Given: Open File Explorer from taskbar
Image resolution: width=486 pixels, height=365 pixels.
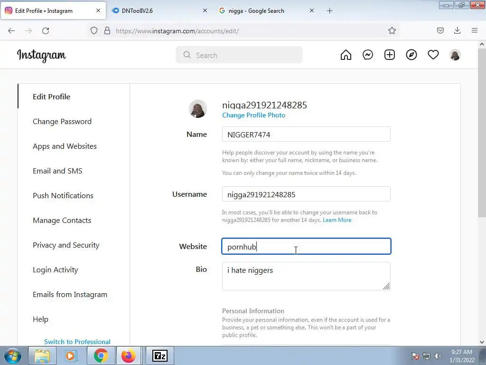Looking at the screenshot, I should [x=42, y=355].
